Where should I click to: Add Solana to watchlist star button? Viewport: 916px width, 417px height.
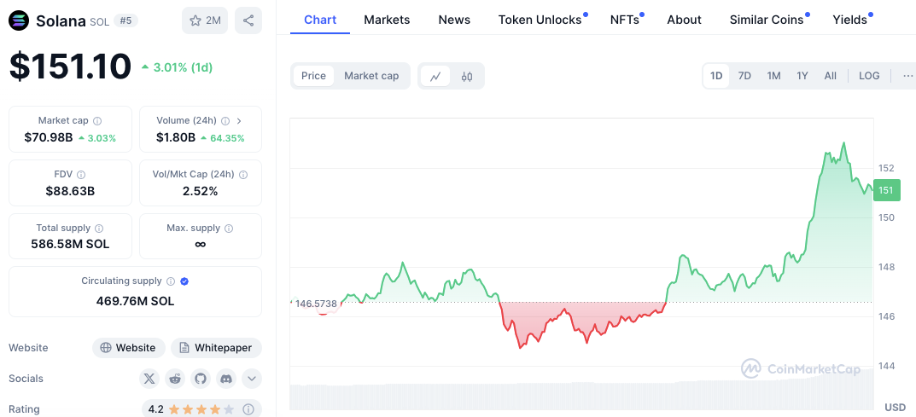[x=205, y=21]
